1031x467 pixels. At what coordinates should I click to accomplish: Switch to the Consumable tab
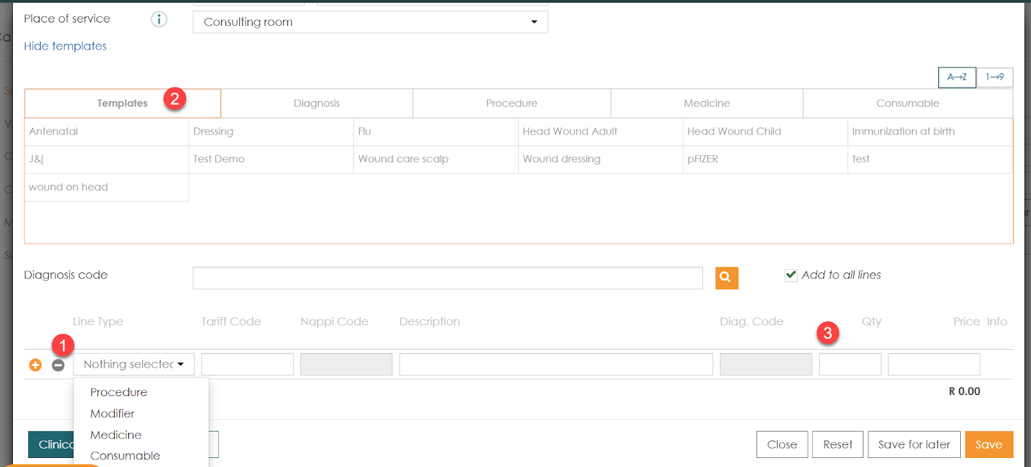(907, 103)
